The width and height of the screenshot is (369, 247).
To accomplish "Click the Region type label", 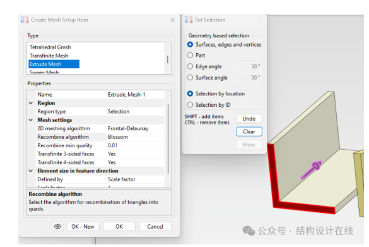I will coord(52,111).
